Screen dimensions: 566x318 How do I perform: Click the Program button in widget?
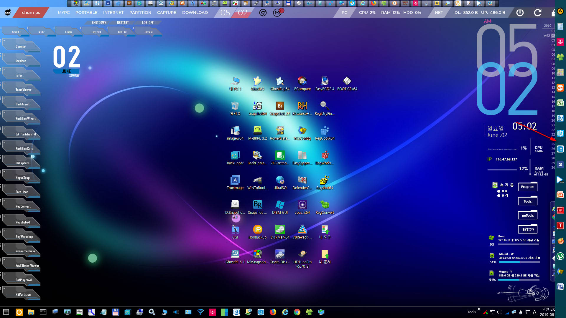(x=528, y=187)
